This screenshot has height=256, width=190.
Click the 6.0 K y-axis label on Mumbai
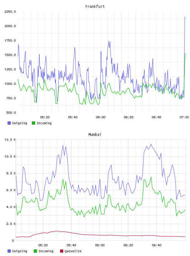click(x=11, y=190)
